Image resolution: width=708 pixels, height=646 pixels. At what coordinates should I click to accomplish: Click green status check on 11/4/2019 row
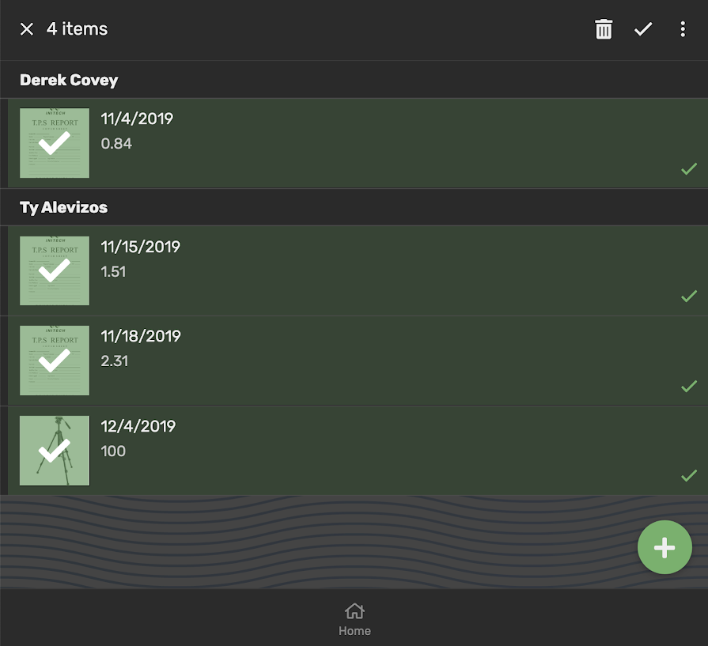[689, 169]
